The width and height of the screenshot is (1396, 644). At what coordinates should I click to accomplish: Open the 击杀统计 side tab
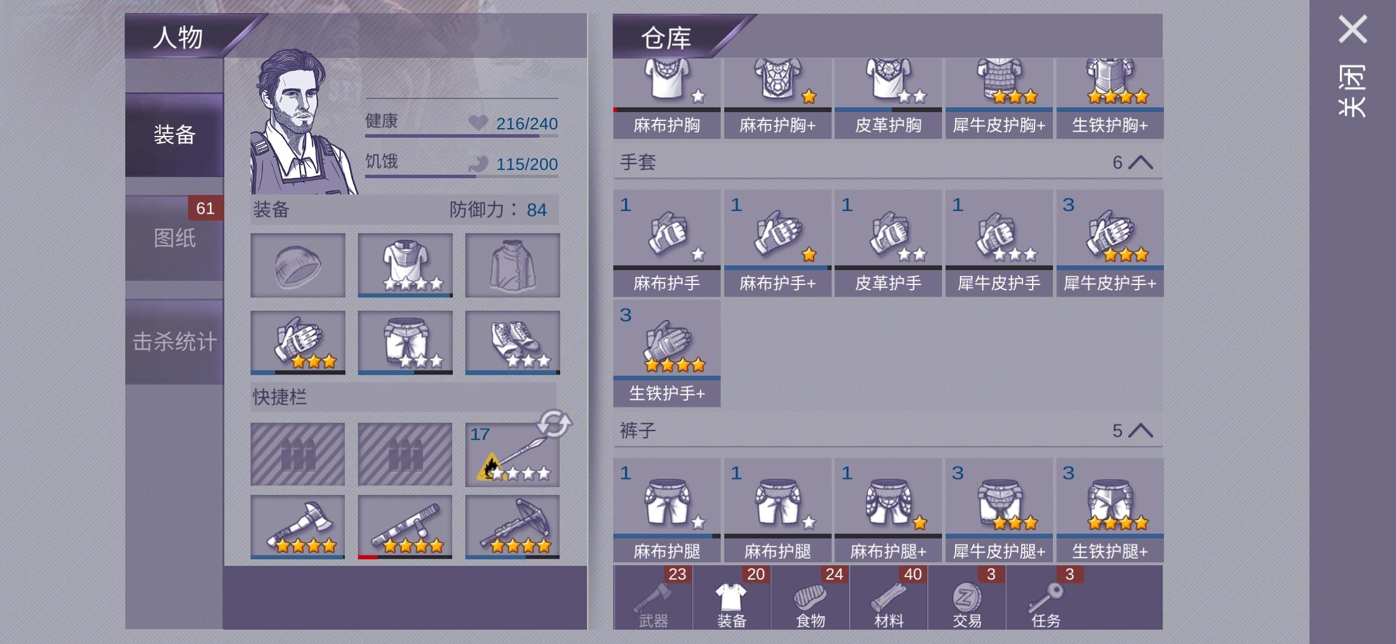coord(174,342)
